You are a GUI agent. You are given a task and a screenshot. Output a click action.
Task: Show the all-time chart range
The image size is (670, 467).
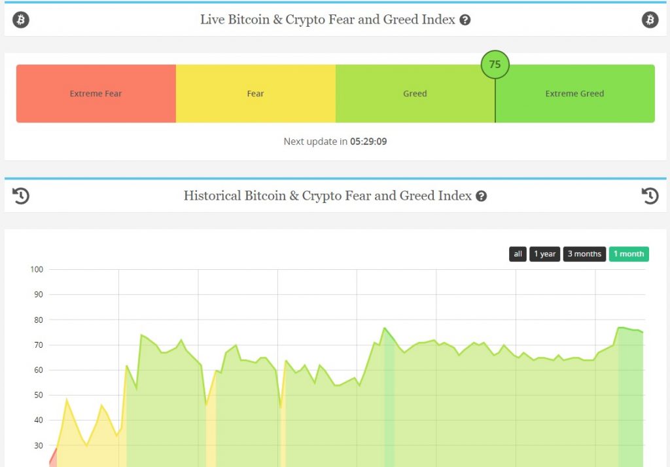(518, 254)
